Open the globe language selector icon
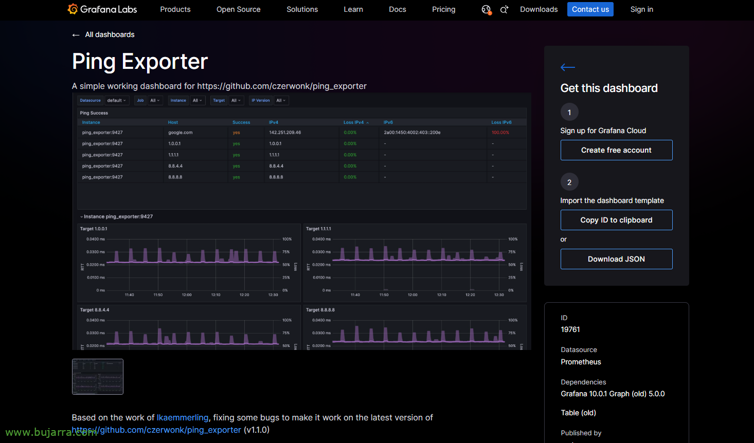 [x=486, y=9]
